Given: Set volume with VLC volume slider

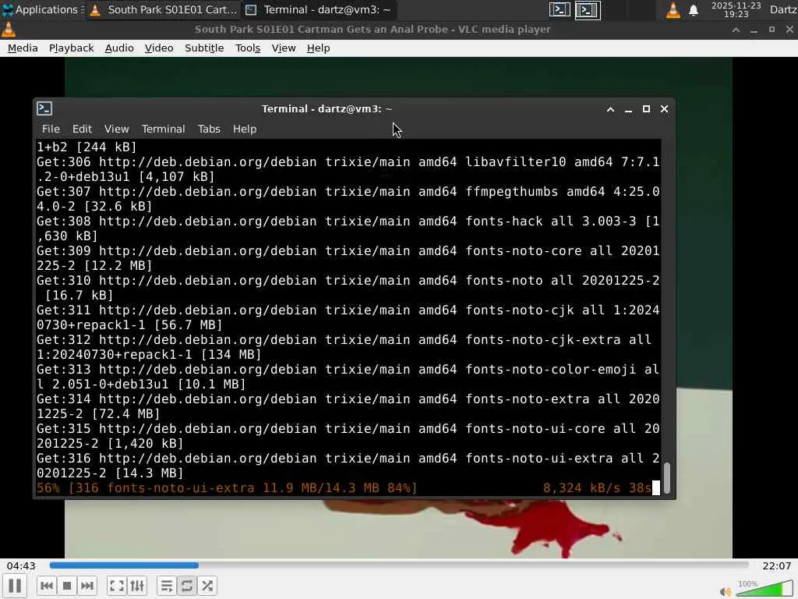Looking at the screenshot, I should point(764,589).
